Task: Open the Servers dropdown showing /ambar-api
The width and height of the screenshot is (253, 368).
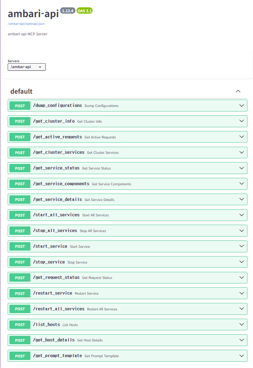Action: [27, 67]
